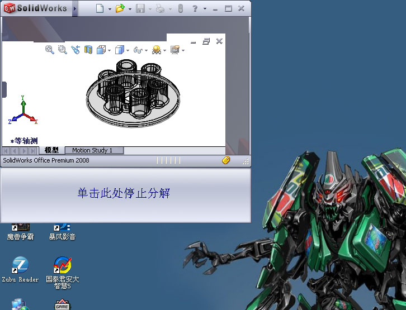The width and height of the screenshot is (406, 310).
Task: Expand the Save dropdown arrow
Action: point(150,9)
